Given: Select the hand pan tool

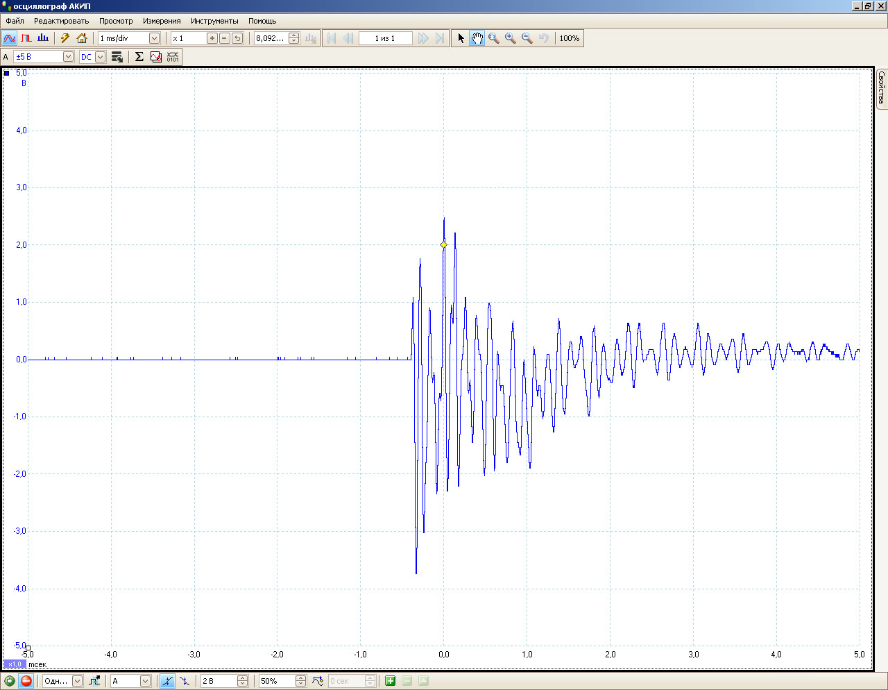Looking at the screenshot, I should click(x=477, y=38).
